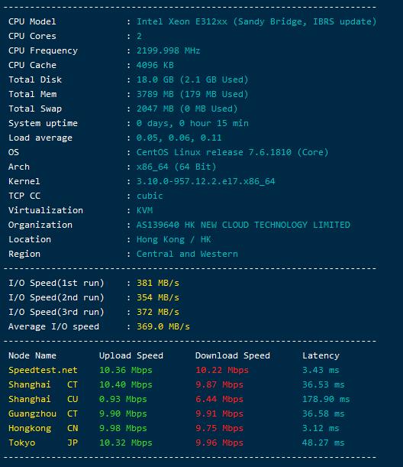Click the Download Speed column header
The height and width of the screenshot is (467, 403).
click(x=233, y=355)
